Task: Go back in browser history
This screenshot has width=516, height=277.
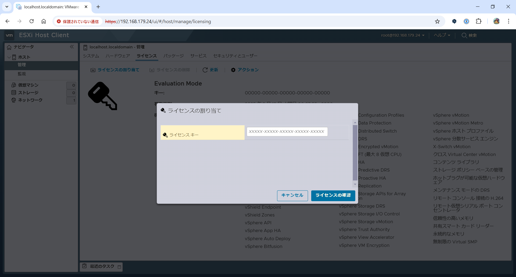Action: coord(7,21)
